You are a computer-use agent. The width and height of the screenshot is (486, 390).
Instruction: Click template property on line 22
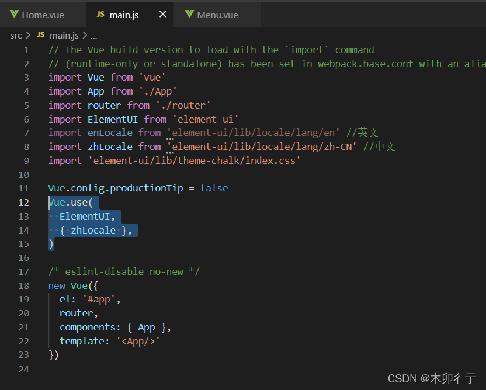(x=82, y=341)
